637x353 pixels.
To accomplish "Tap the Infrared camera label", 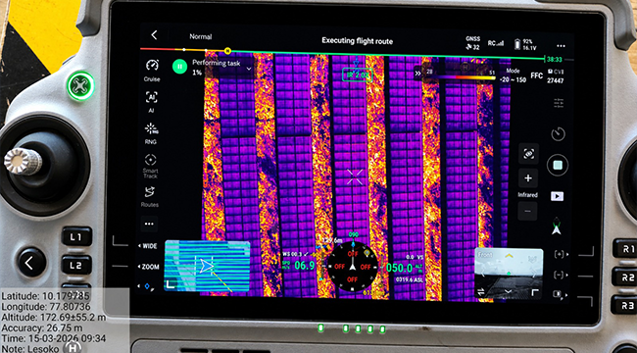I will tap(527, 195).
